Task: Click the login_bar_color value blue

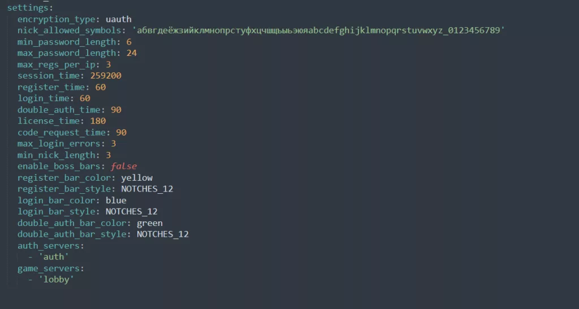Action: pyautogui.click(x=116, y=200)
